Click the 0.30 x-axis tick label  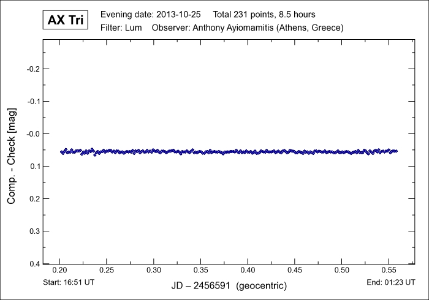click(x=154, y=270)
